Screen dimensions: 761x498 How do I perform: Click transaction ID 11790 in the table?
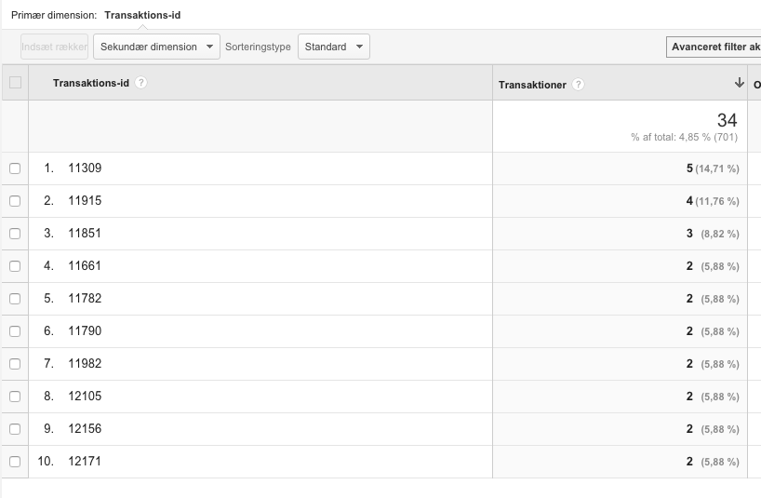point(85,331)
